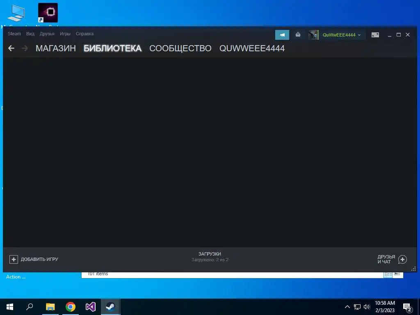Click the announcements megaphone icon
Viewport: 420px width, 315px height.
pos(282,35)
